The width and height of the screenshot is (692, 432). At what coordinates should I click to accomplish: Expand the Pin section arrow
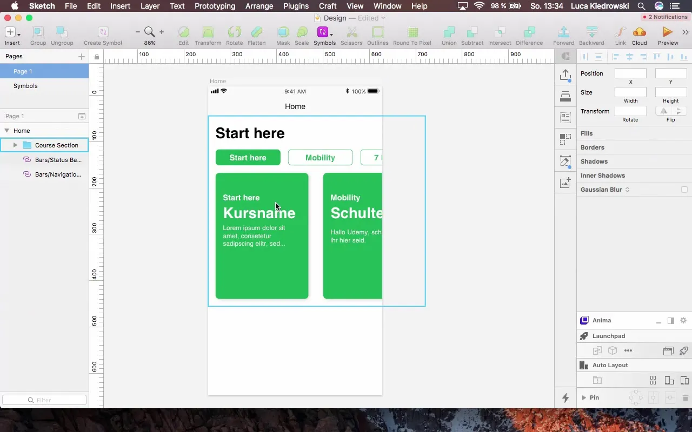[x=584, y=397]
